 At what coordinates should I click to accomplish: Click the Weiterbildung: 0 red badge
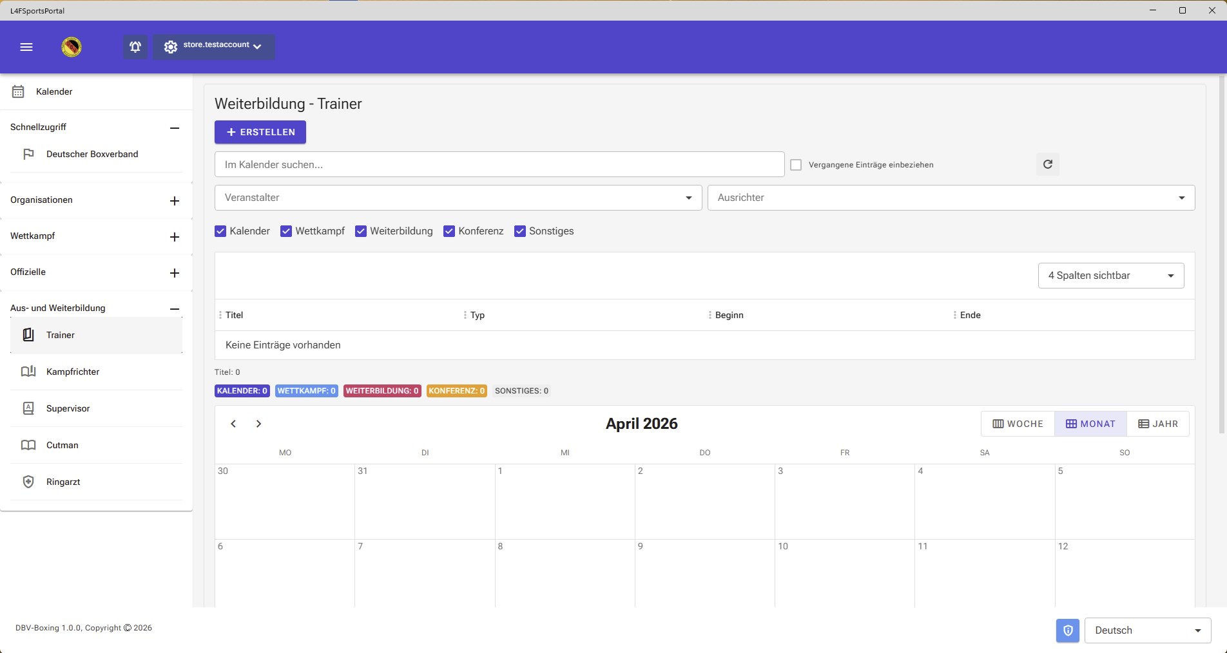[382, 391]
